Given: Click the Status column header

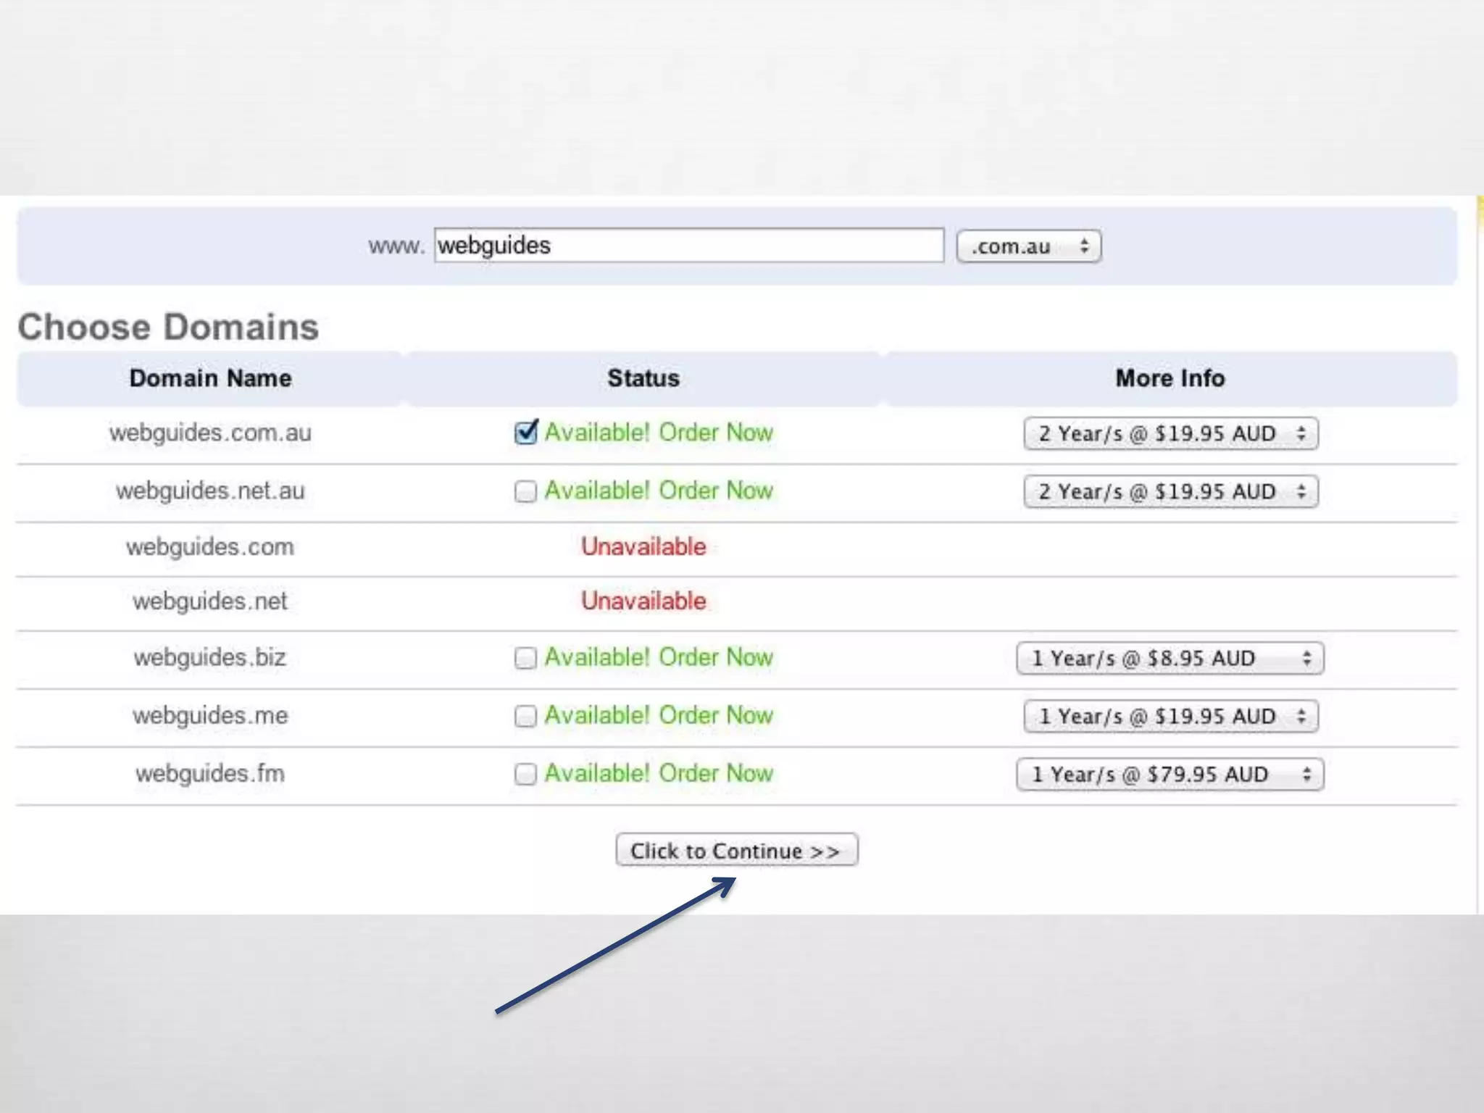Looking at the screenshot, I should click(x=643, y=378).
